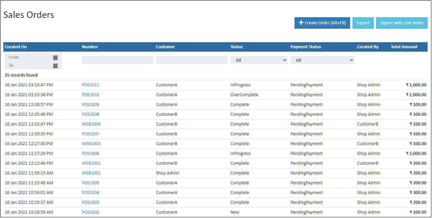The width and height of the screenshot is (432, 218).
Task: Click the Customer filter input field
Action: pos(191,60)
